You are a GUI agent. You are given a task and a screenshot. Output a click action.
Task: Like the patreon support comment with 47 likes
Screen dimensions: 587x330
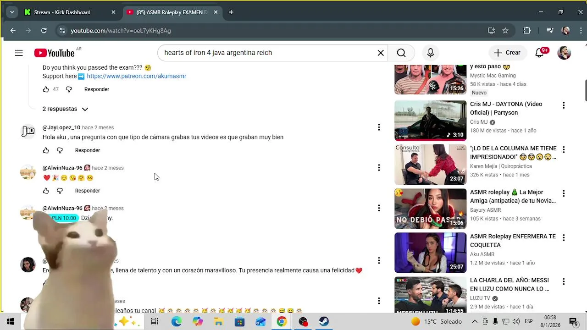[46, 89]
